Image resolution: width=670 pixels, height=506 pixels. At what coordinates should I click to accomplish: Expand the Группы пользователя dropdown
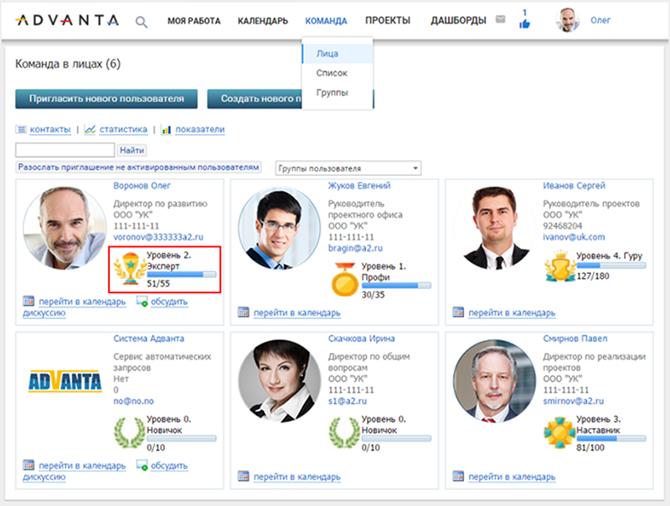point(348,168)
